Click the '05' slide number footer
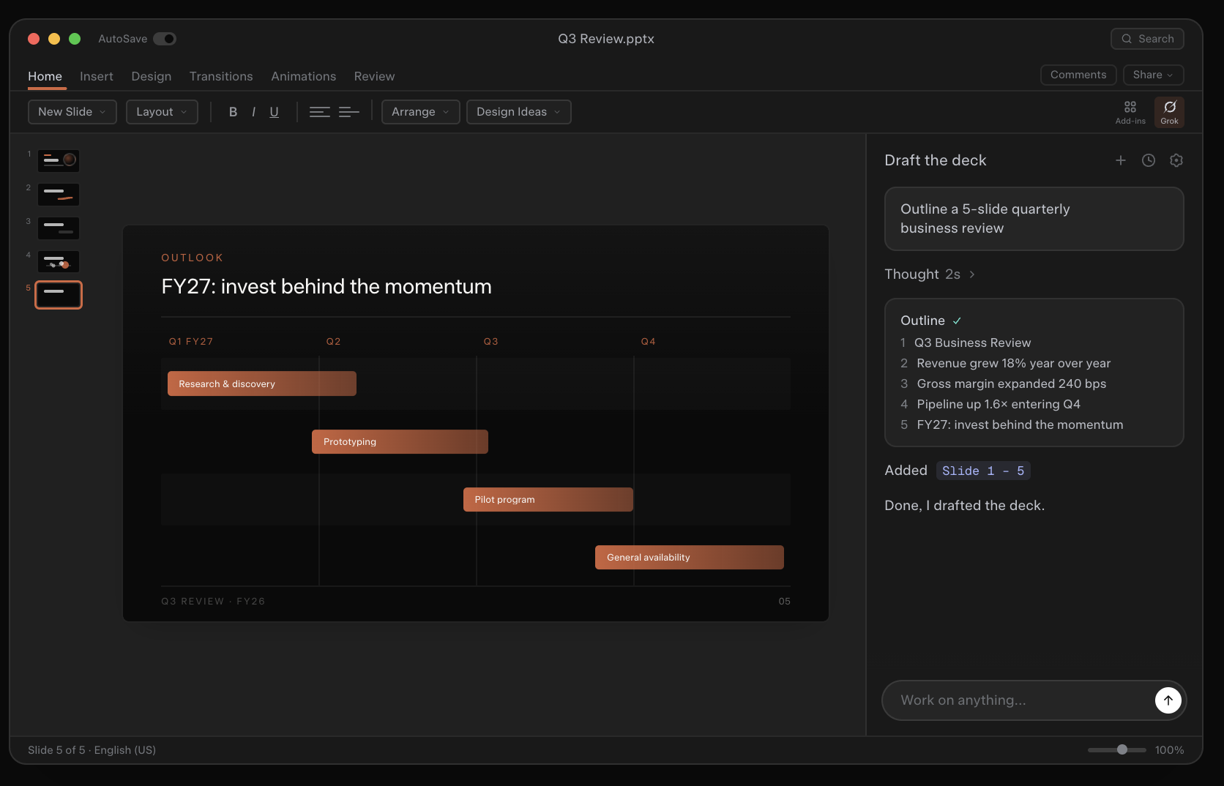Screen dimensions: 1224x786 (784, 602)
